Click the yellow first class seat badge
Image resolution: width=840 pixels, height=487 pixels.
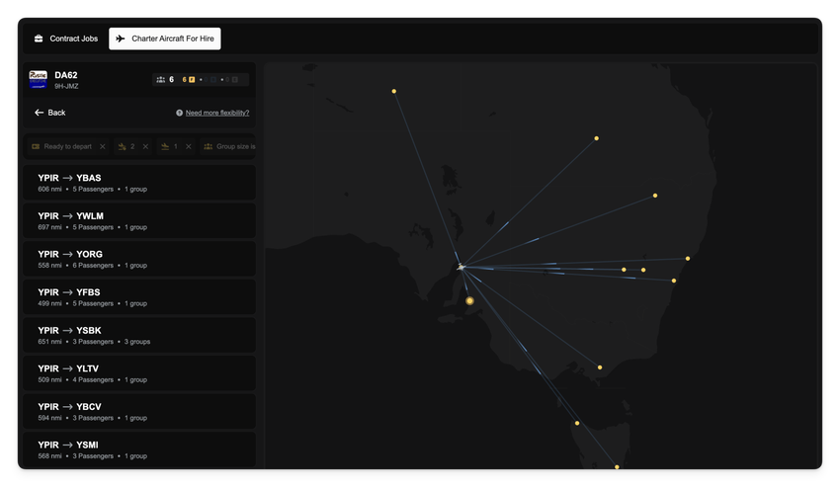coord(192,80)
